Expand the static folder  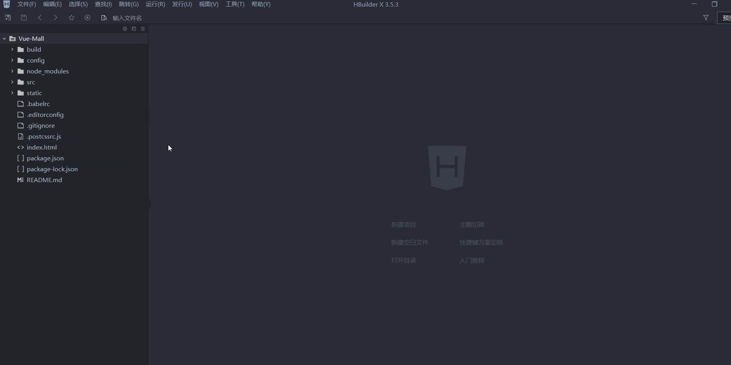[12, 93]
